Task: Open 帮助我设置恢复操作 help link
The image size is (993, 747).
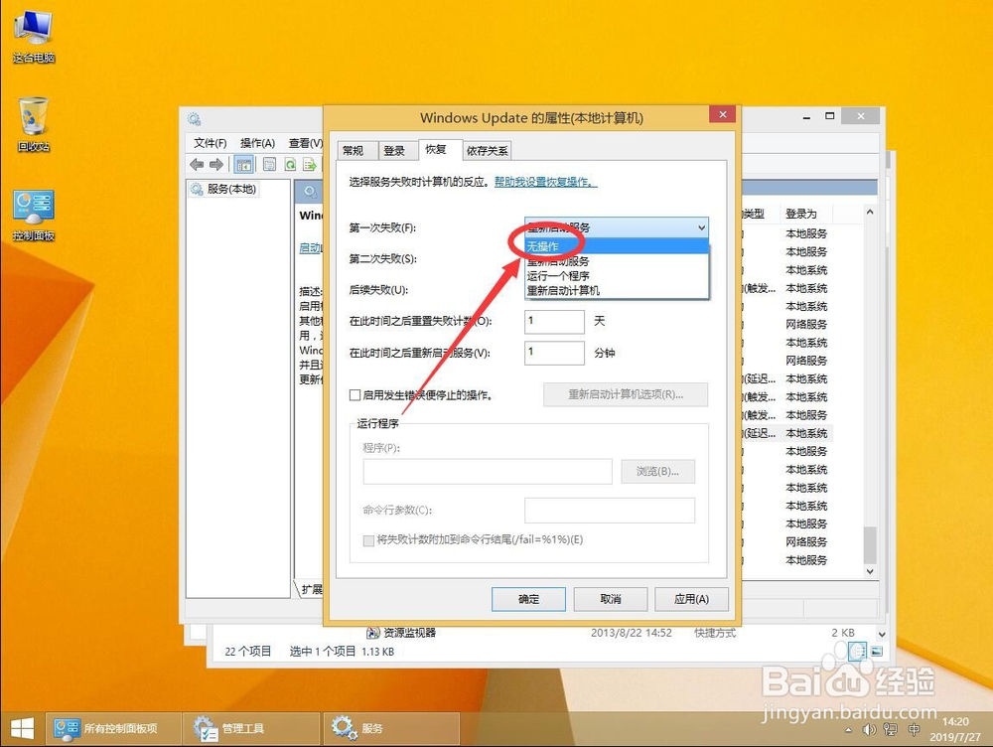Action: tap(545, 182)
